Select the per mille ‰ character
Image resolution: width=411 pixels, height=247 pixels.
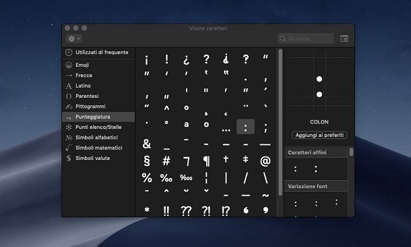tap(166, 178)
